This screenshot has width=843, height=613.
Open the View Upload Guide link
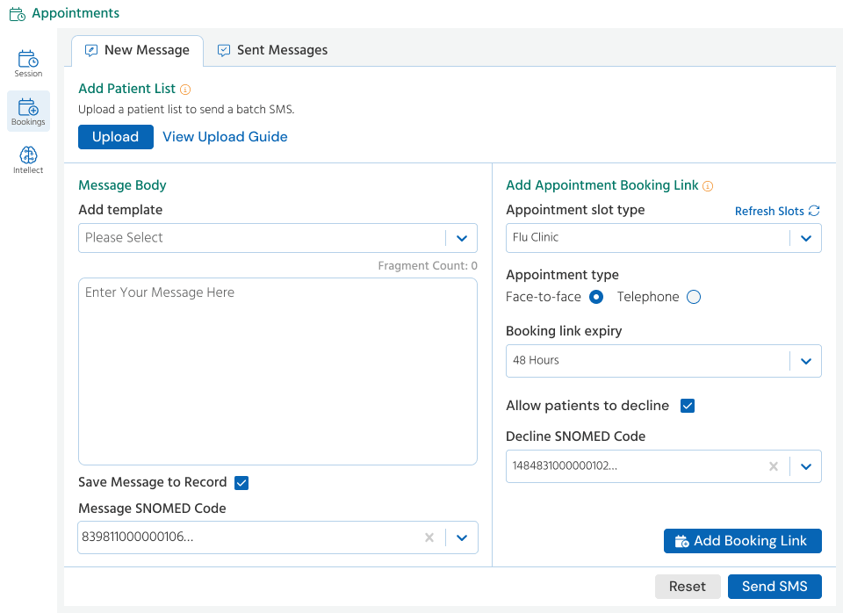(x=225, y=137)
